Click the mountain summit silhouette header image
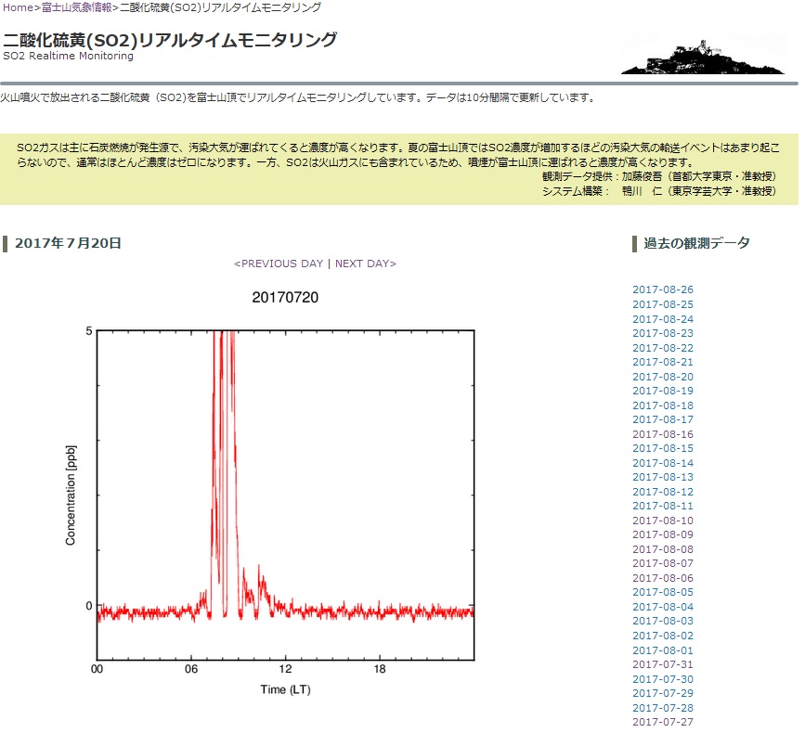The image size is (805, 733). tap(703, 55)
